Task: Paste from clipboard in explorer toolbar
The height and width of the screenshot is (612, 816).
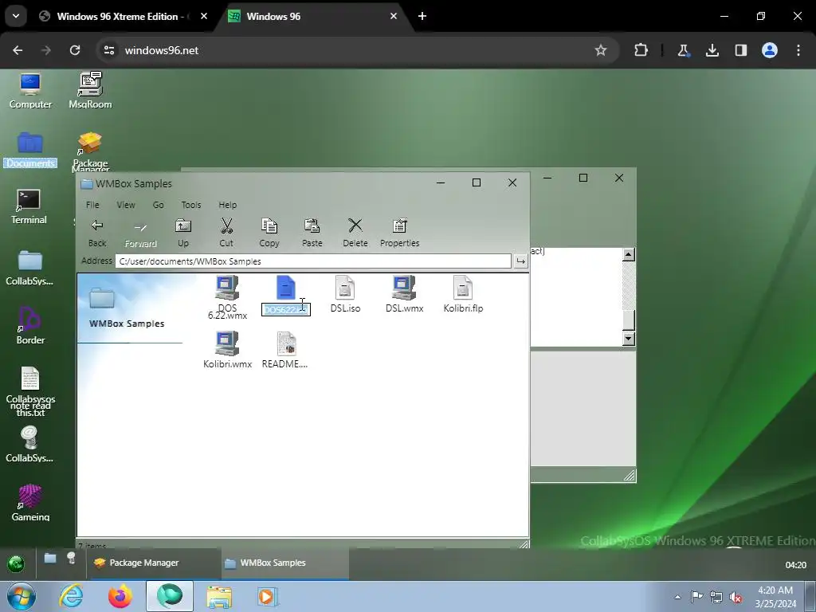Action: pyautogui.click(x=312, y=232)
